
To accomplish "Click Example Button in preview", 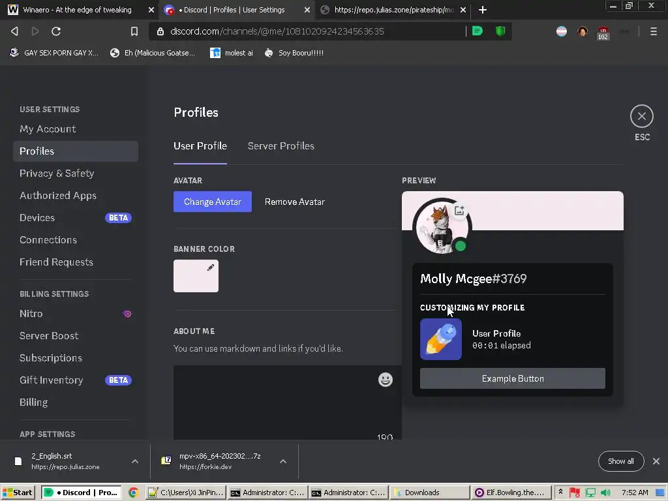I will (513, 378).
